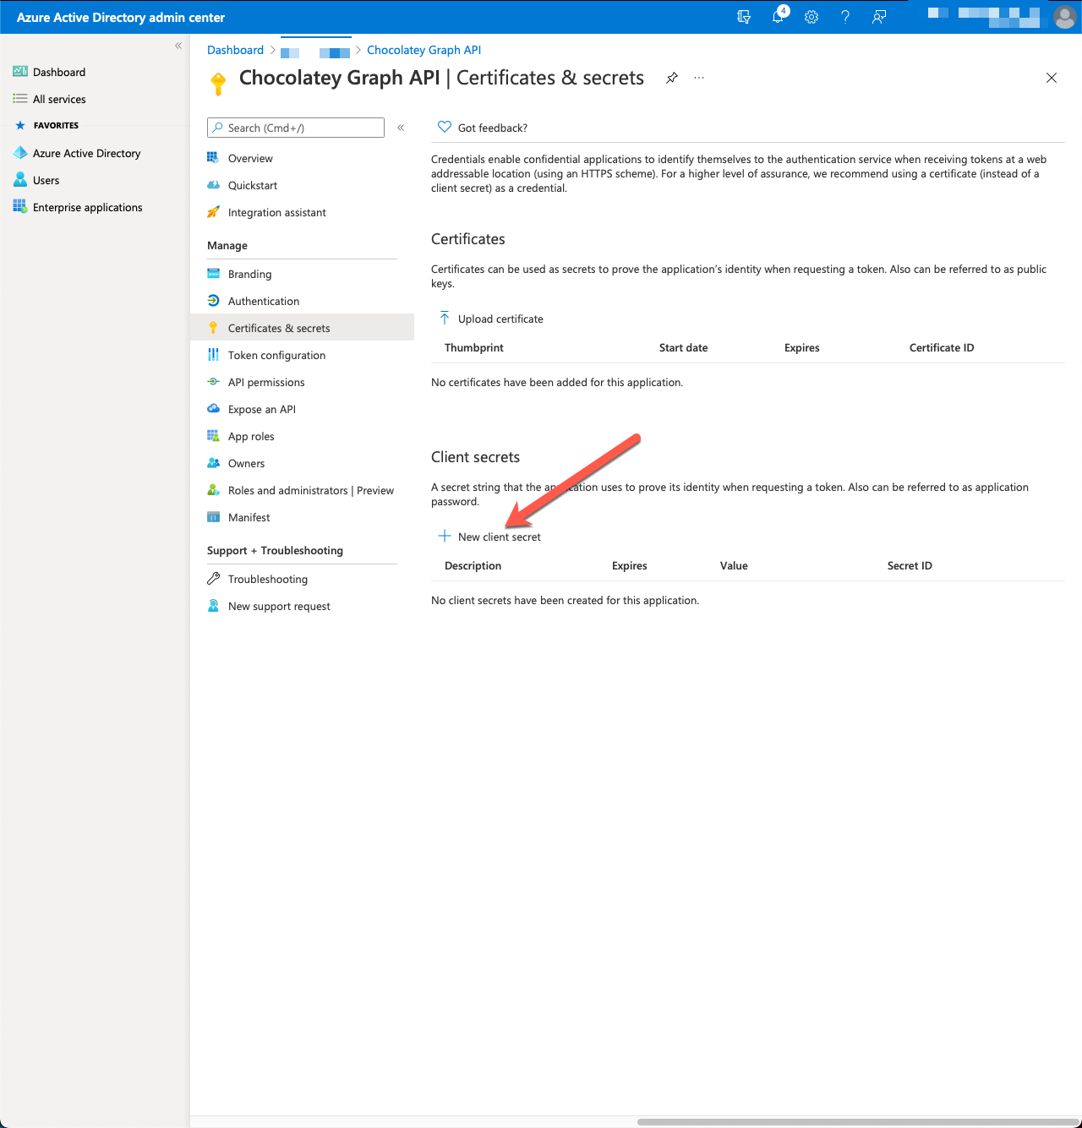The height and width of the screenshot is (1128, 1082).
Task: Click the horizontal scrollbar at the bottom
Action: pyautogui.click(x=859, y=1122)
